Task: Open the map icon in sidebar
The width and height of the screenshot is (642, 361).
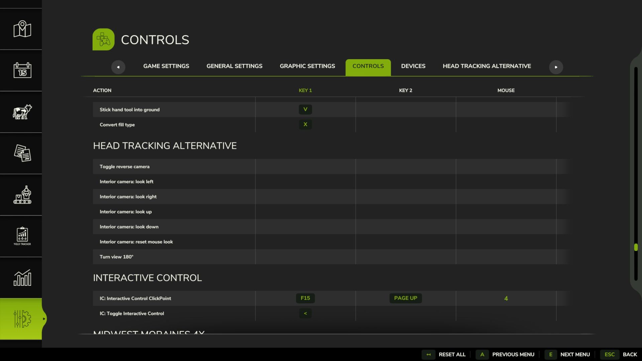Action: pyautogui.click(x=22, y=29)
